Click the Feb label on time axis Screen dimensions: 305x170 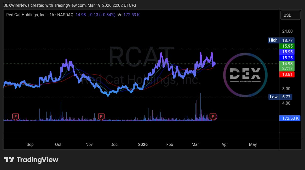[x=170, y=144]
